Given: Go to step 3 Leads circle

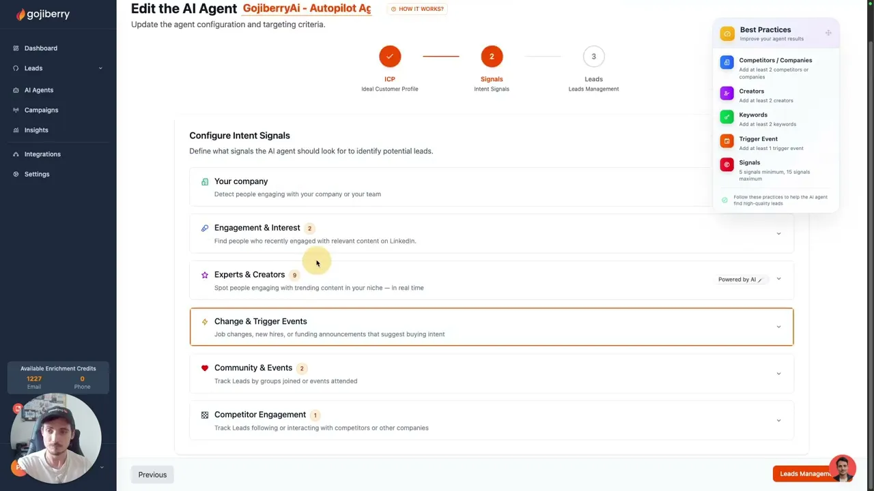Looking at the screenshot, I should pos(593,57).
